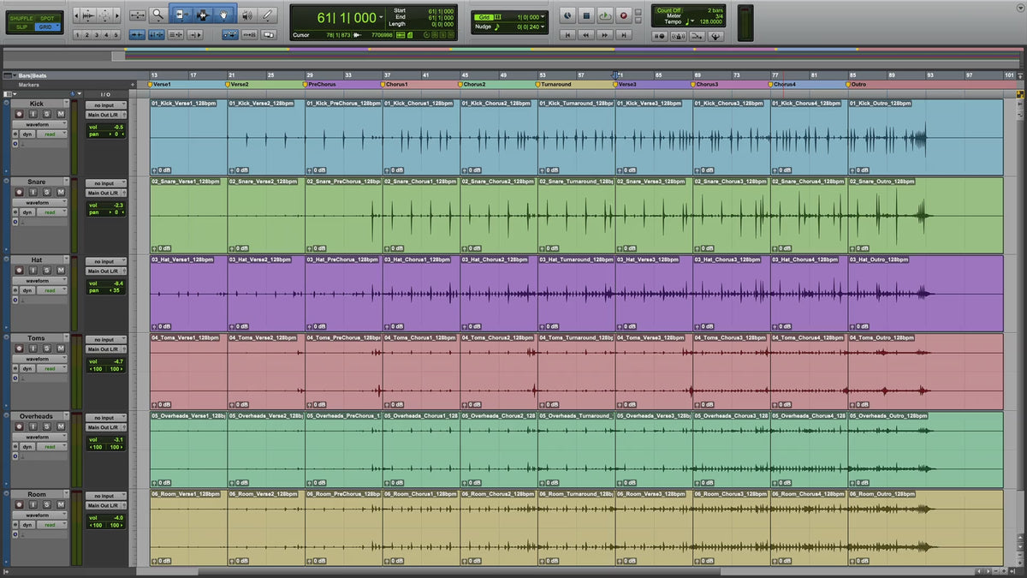Open the Kick track 'read' automation dropdown
1027x578 pixels.
click(x=53, y=134)
